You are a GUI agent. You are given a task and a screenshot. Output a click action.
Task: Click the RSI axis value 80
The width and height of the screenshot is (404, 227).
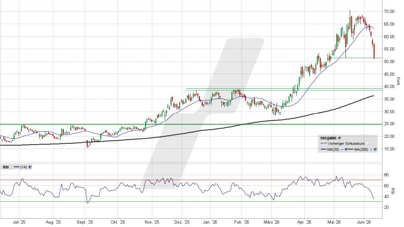click(386, 175)
